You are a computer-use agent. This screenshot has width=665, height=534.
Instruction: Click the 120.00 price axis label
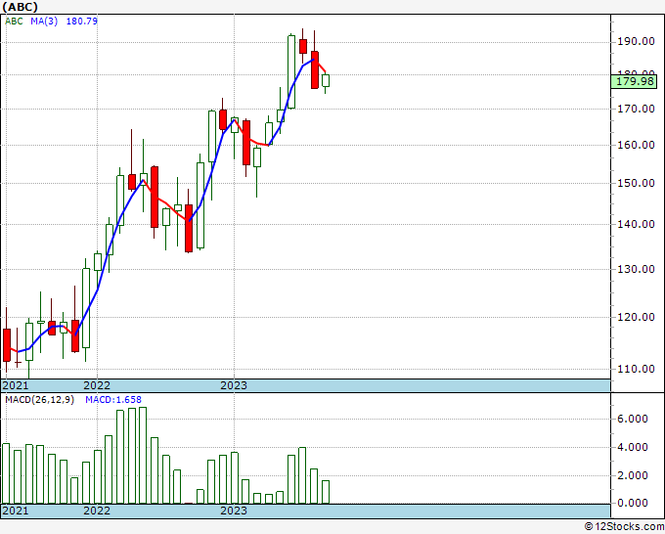pyautogui.click(x=636, y=317)
